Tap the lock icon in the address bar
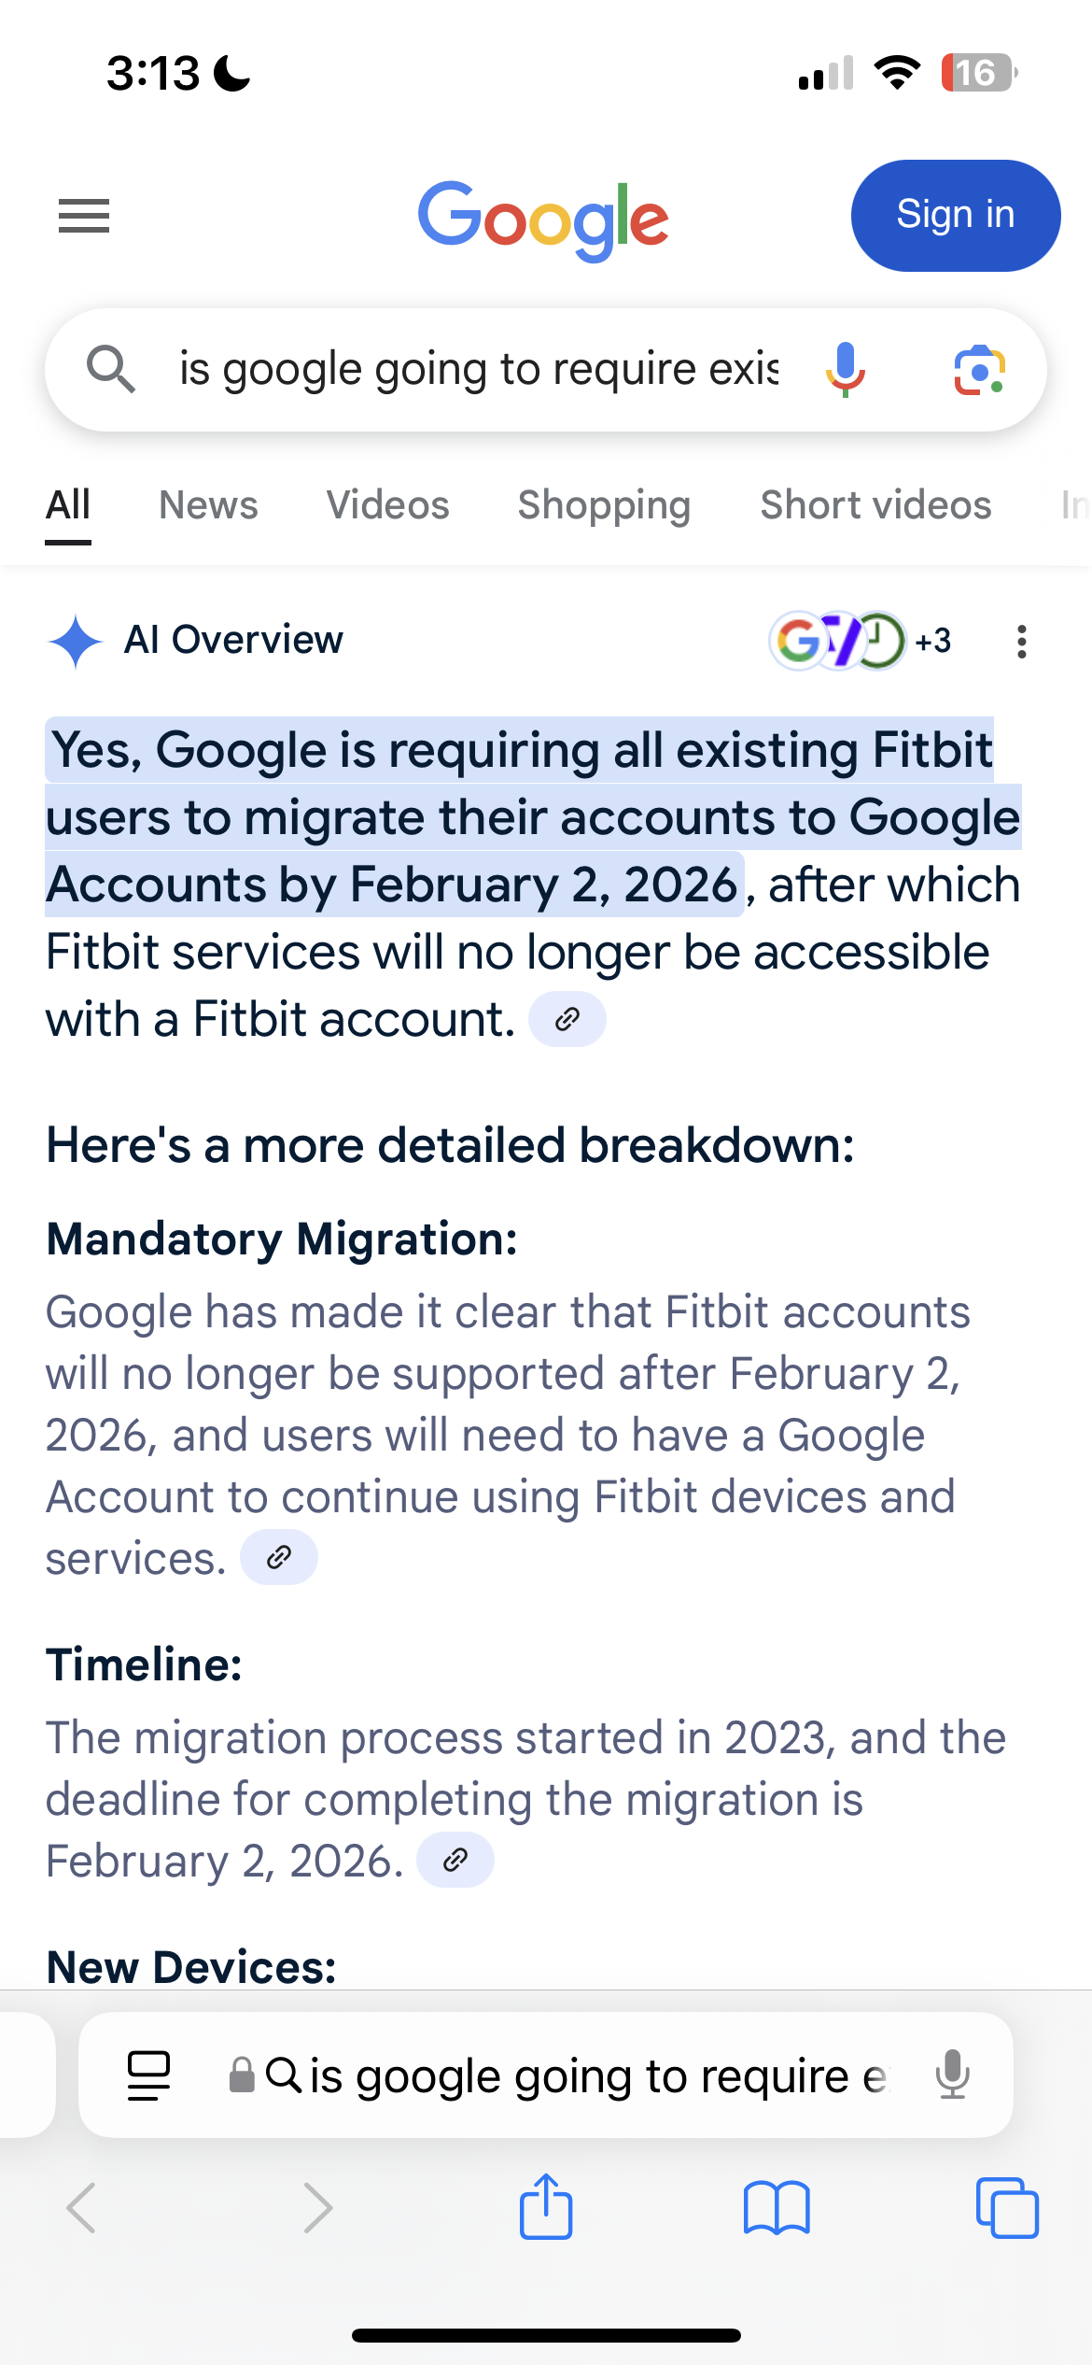The height and width of the screenshot is (2365, 1092). point(242,2075)
